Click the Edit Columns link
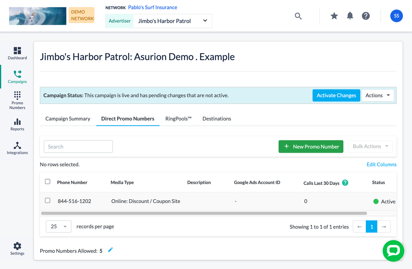The image size is (412, 269). point(381,164)
